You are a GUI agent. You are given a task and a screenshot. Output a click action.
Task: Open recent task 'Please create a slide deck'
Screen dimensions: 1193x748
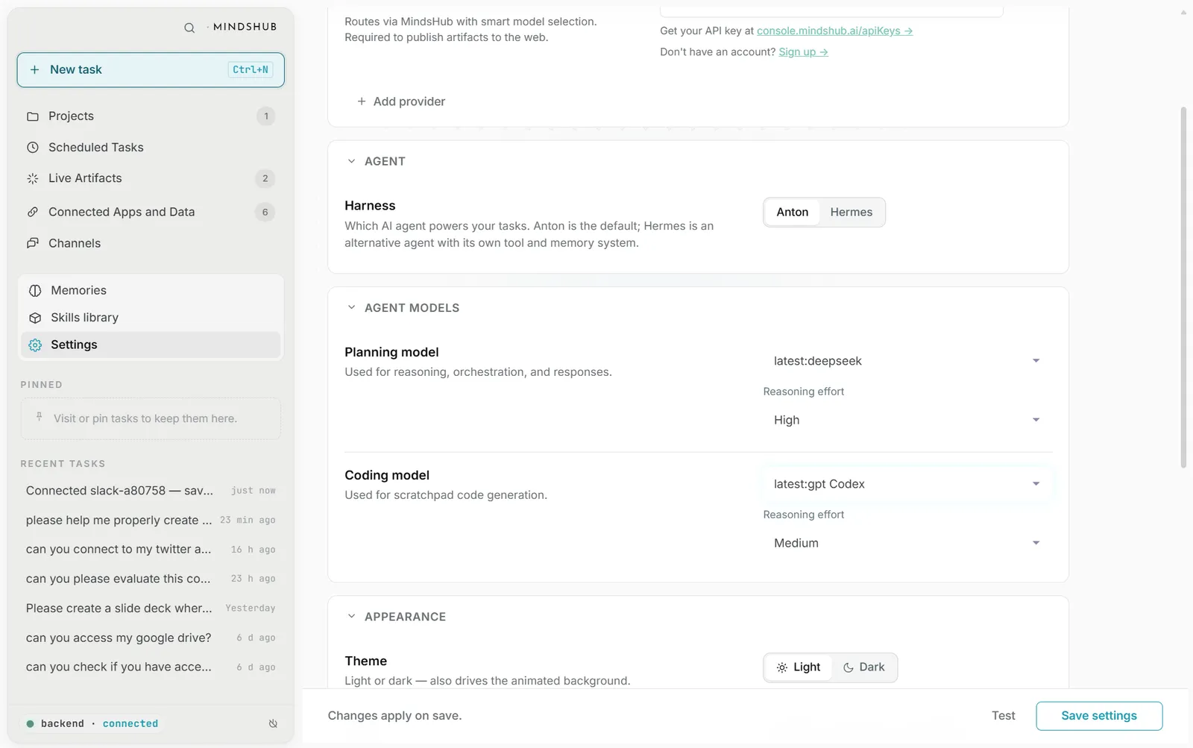tap(151, 609)
